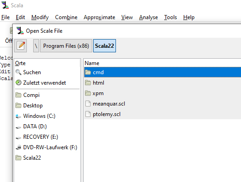Open the View menu

[127, 17]
